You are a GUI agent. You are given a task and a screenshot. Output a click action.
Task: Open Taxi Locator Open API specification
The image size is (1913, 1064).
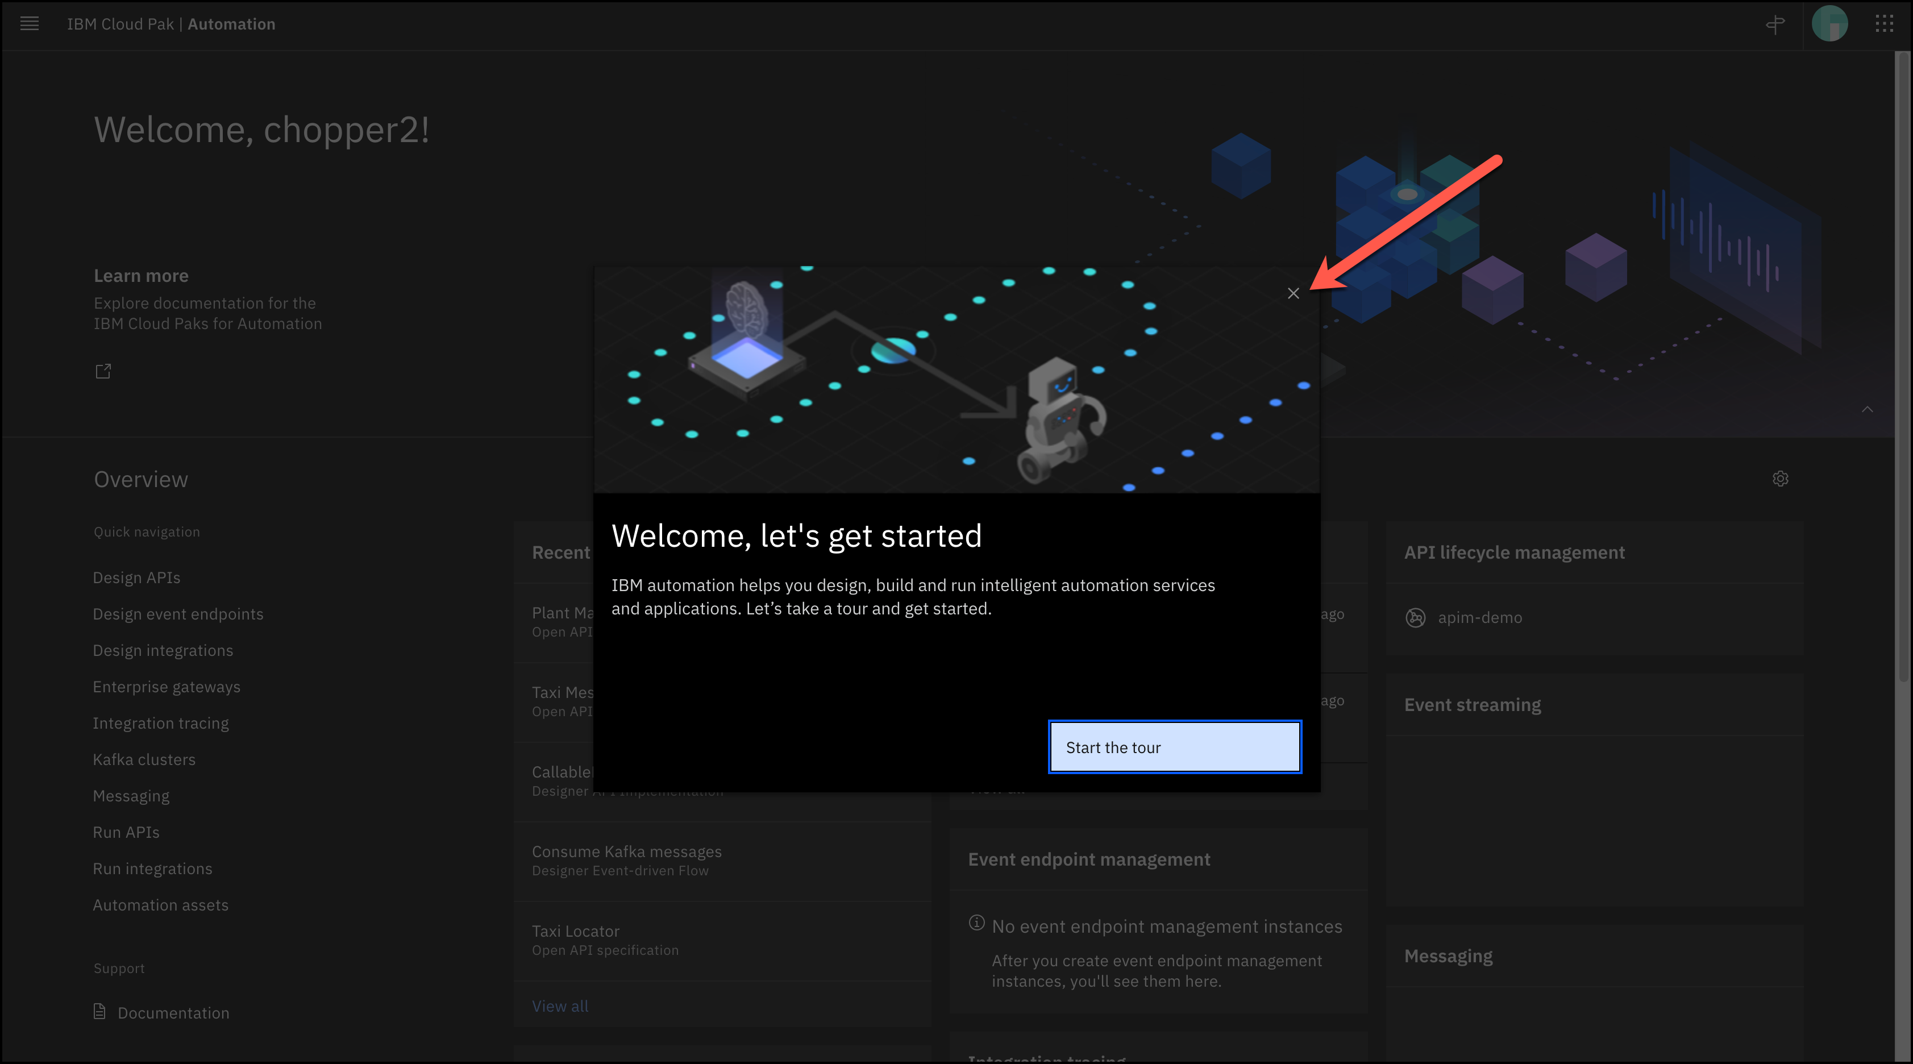pyautogui.click(x=722, y=940)
